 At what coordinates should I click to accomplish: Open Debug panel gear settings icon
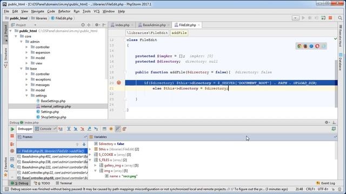[327, 122]
